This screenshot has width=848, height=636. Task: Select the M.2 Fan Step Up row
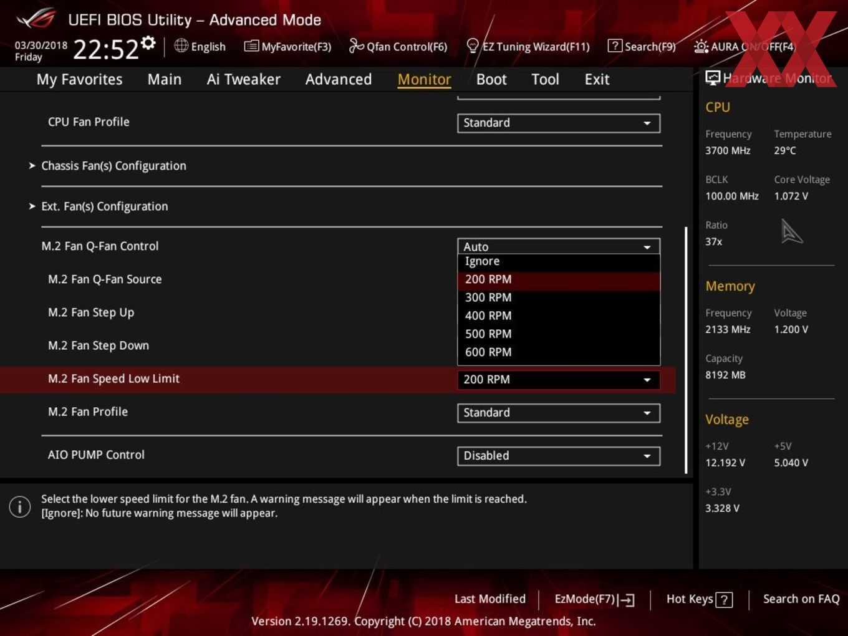91,312
